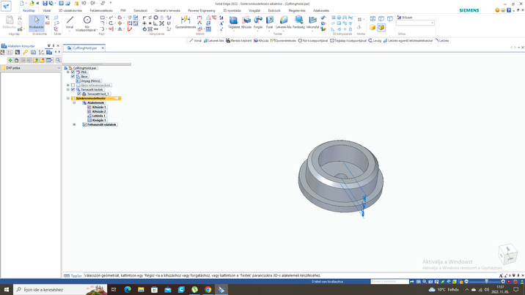Toggle the Base checkbox in the tree
Screen dimensions: 525x295
(x=73, y=76)
